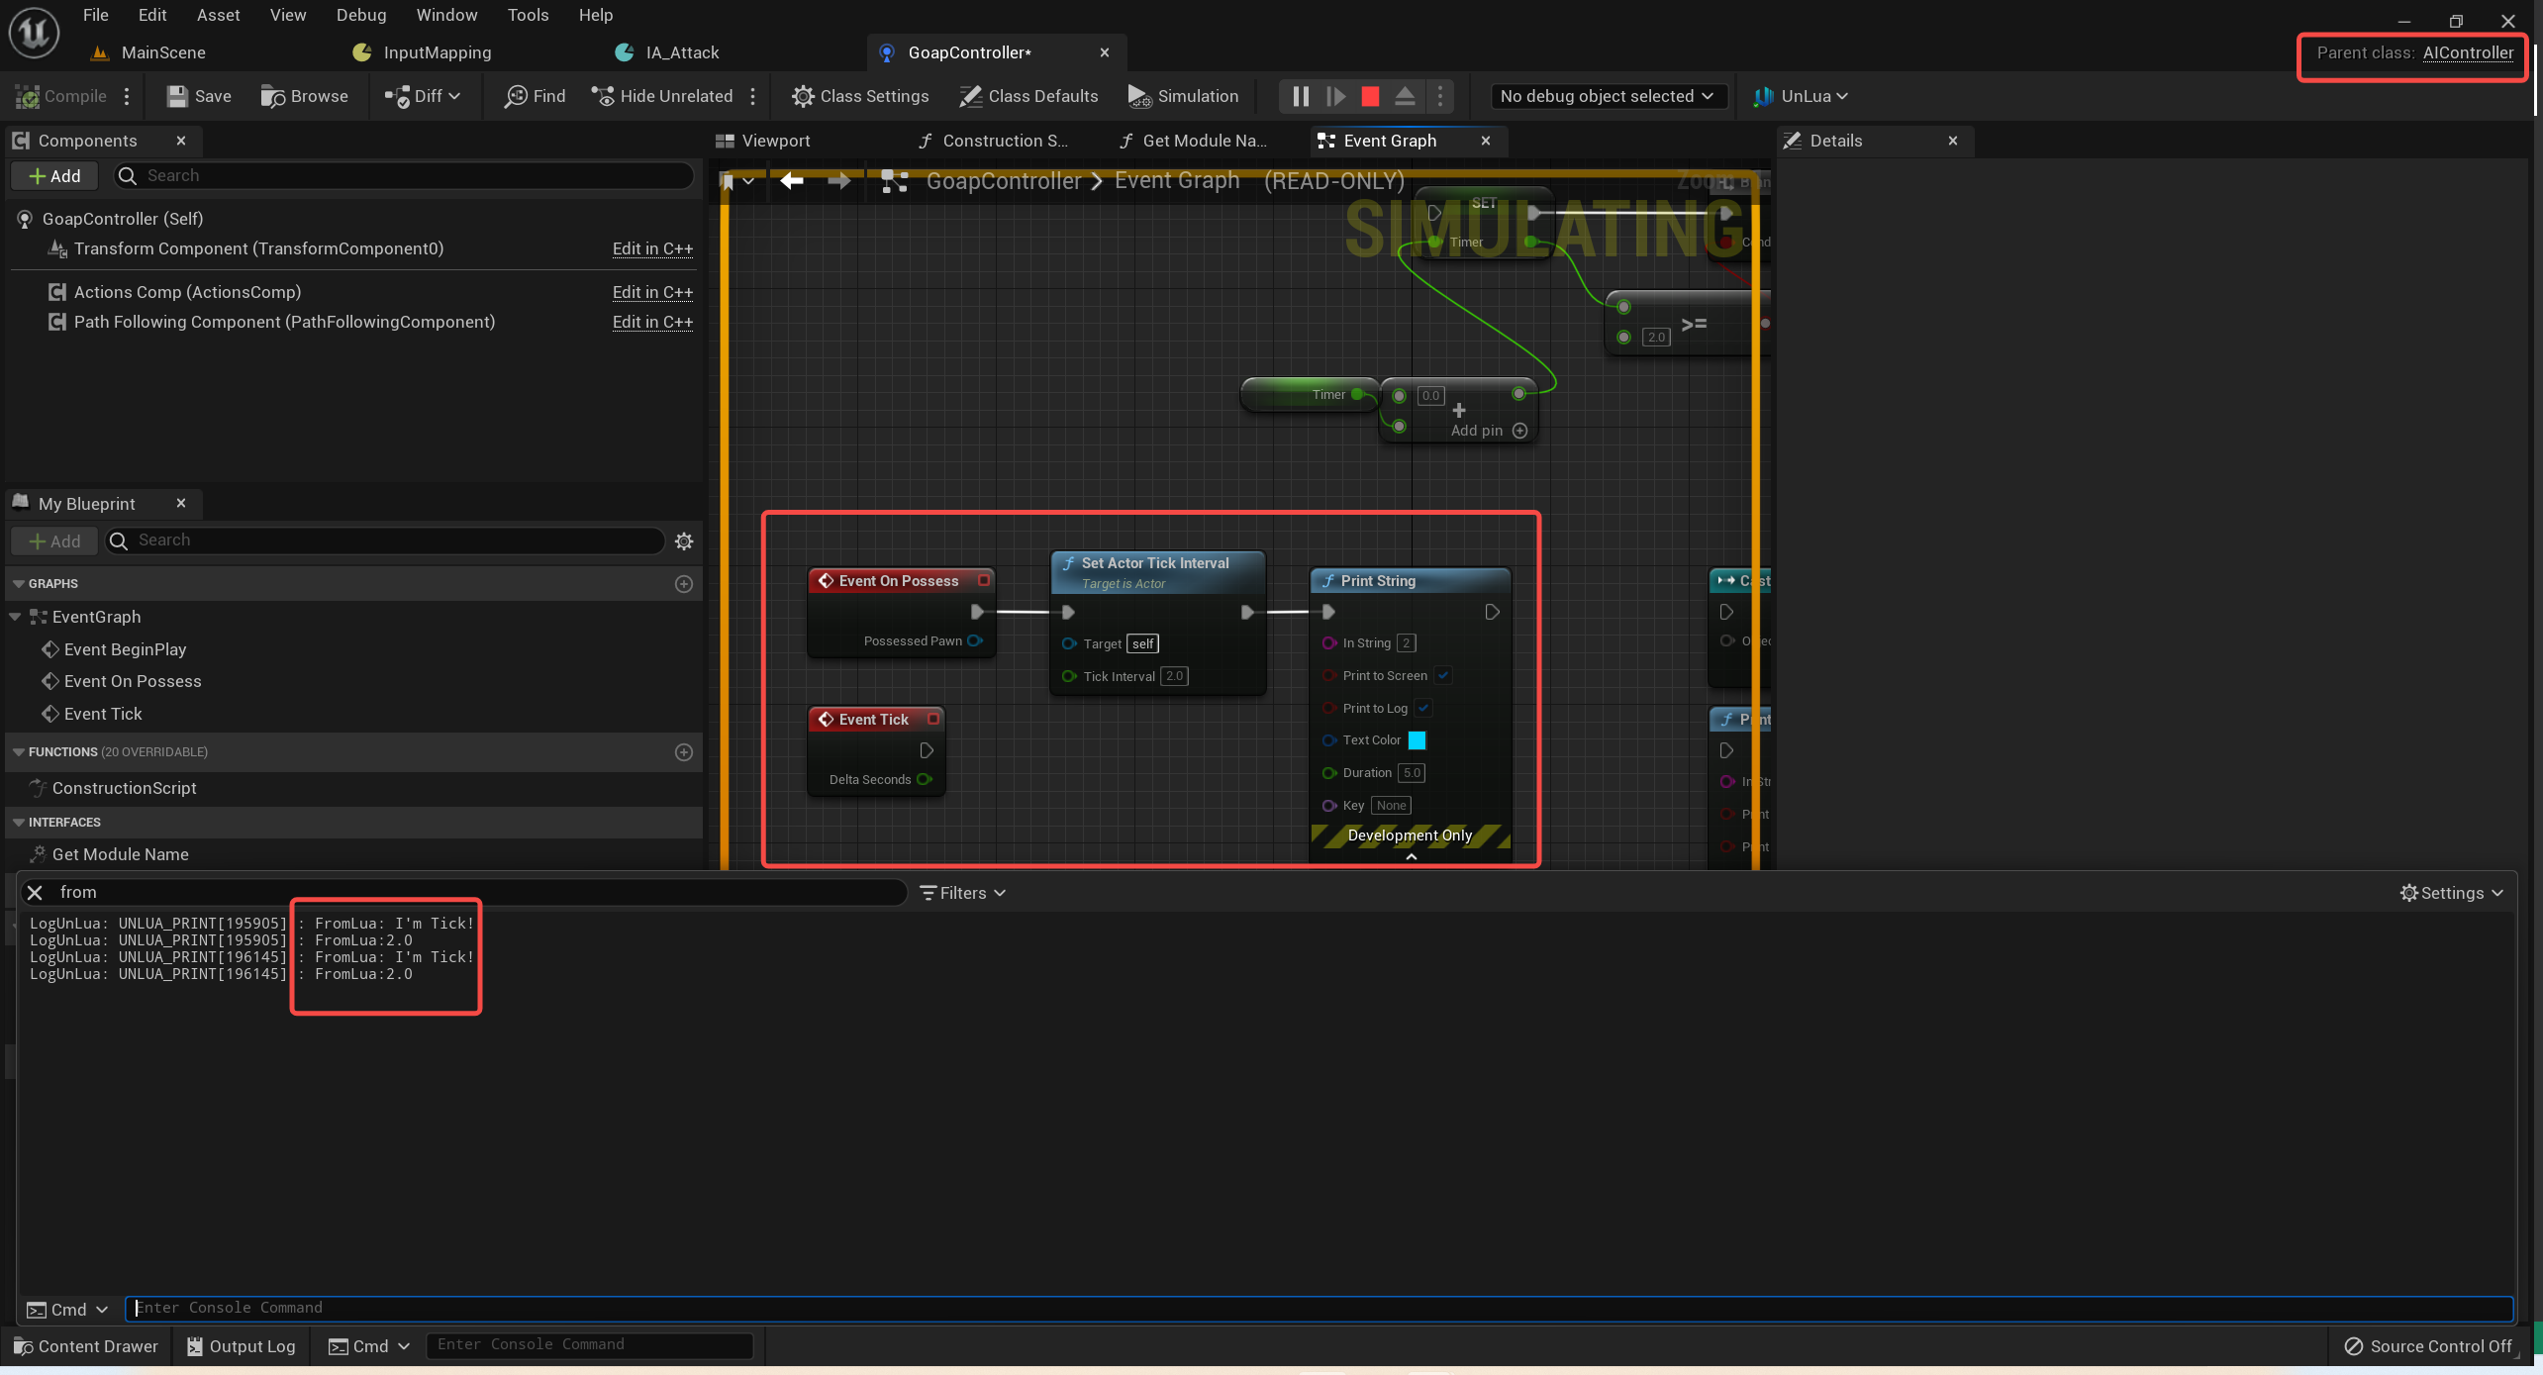Click the Eject simulation icon
This screenshot has height=1375, width=2543.
pos(1405,96)
